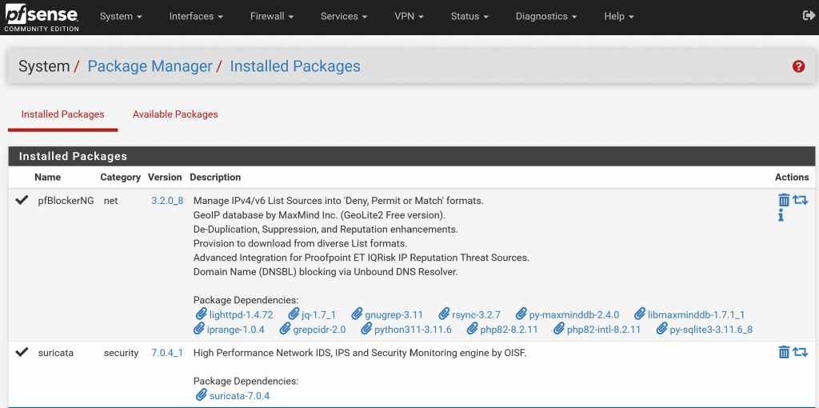This screenshot has width=819, height=408.
Task: Click paperclip icon next to iprange-1.0.4
Action: pyautogui.click(x=199, y=329)
